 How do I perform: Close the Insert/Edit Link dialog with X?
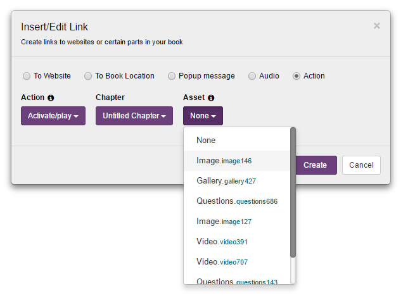377,26
